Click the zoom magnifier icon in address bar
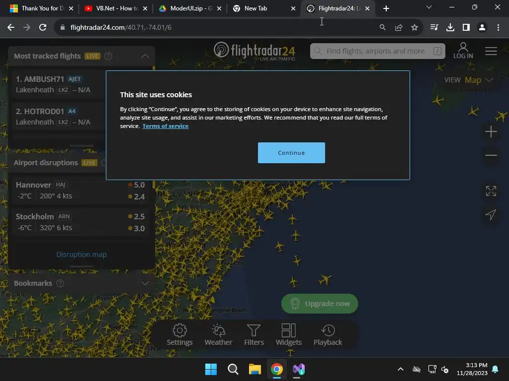 383,28
